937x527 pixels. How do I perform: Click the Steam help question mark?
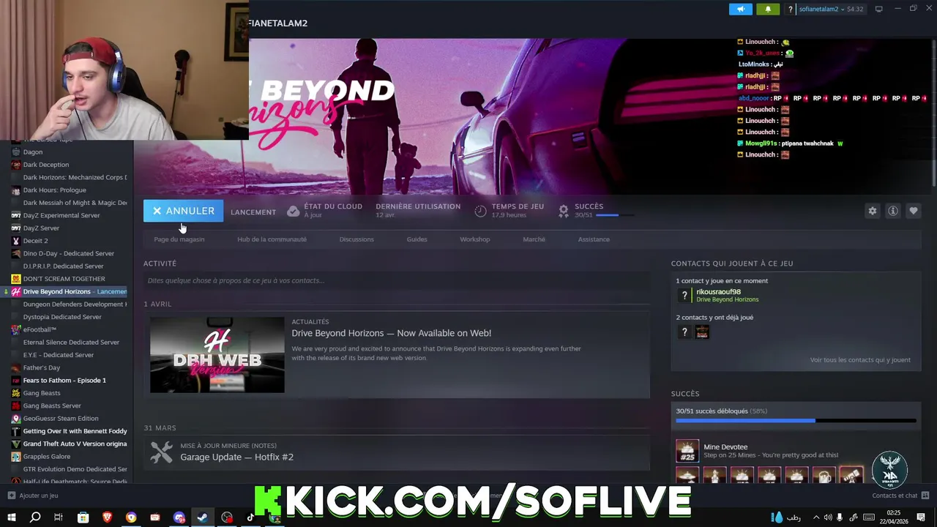(x=790, y=9)
